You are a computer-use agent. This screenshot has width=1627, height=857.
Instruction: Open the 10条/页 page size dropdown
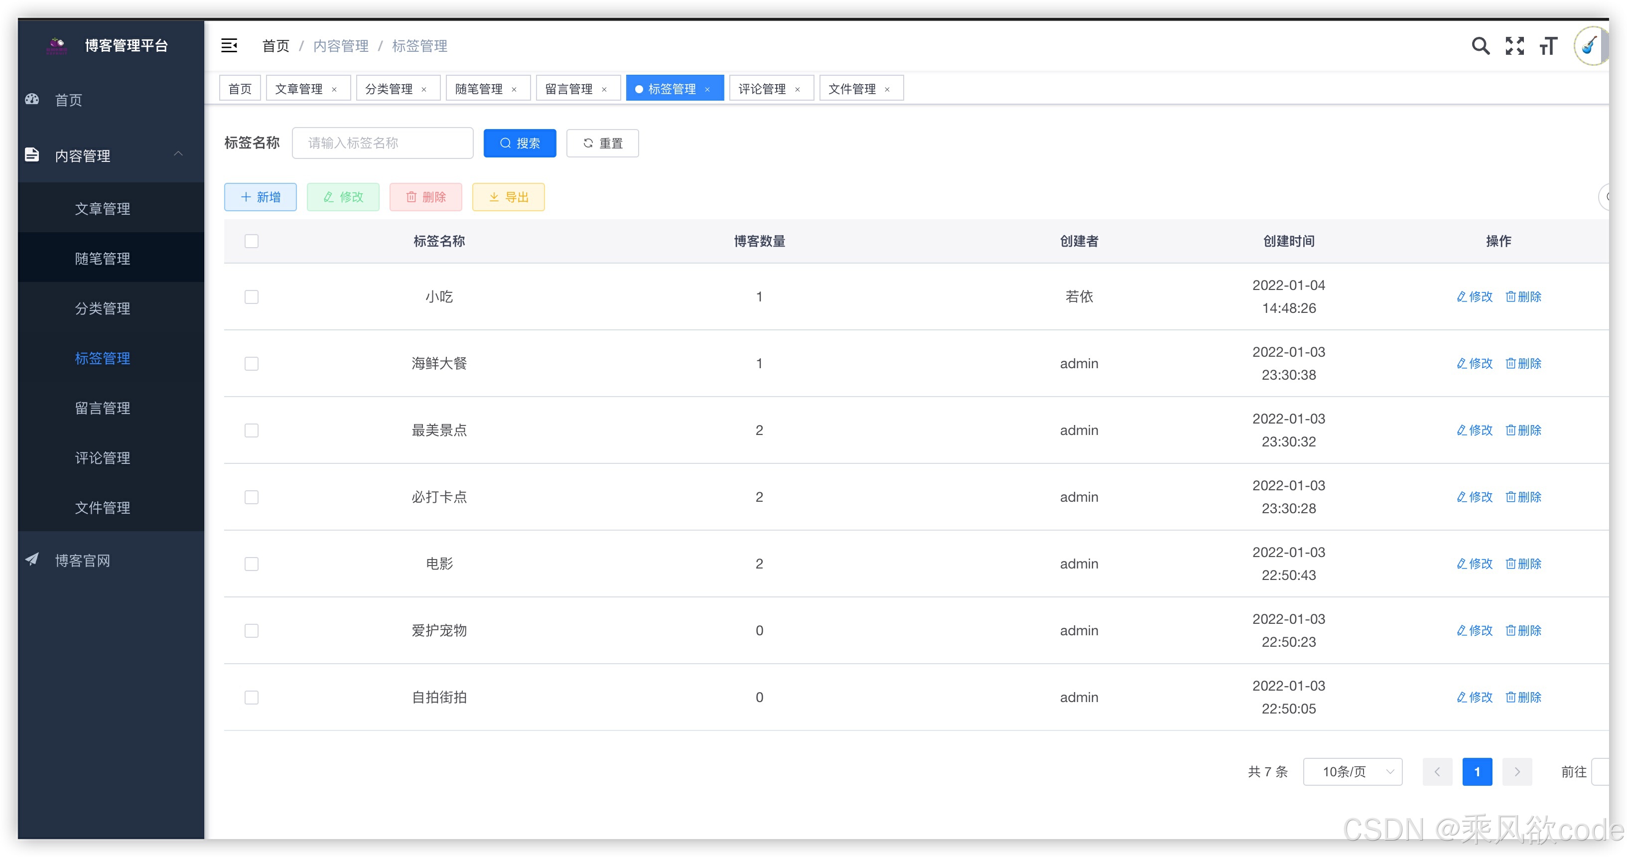tap(1352, 772)
